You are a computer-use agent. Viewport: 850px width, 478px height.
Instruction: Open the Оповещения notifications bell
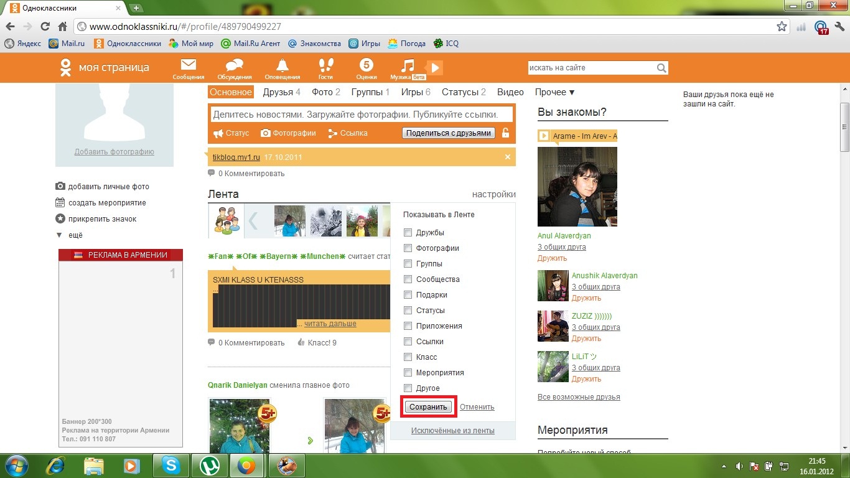click(x=283, y=68)
